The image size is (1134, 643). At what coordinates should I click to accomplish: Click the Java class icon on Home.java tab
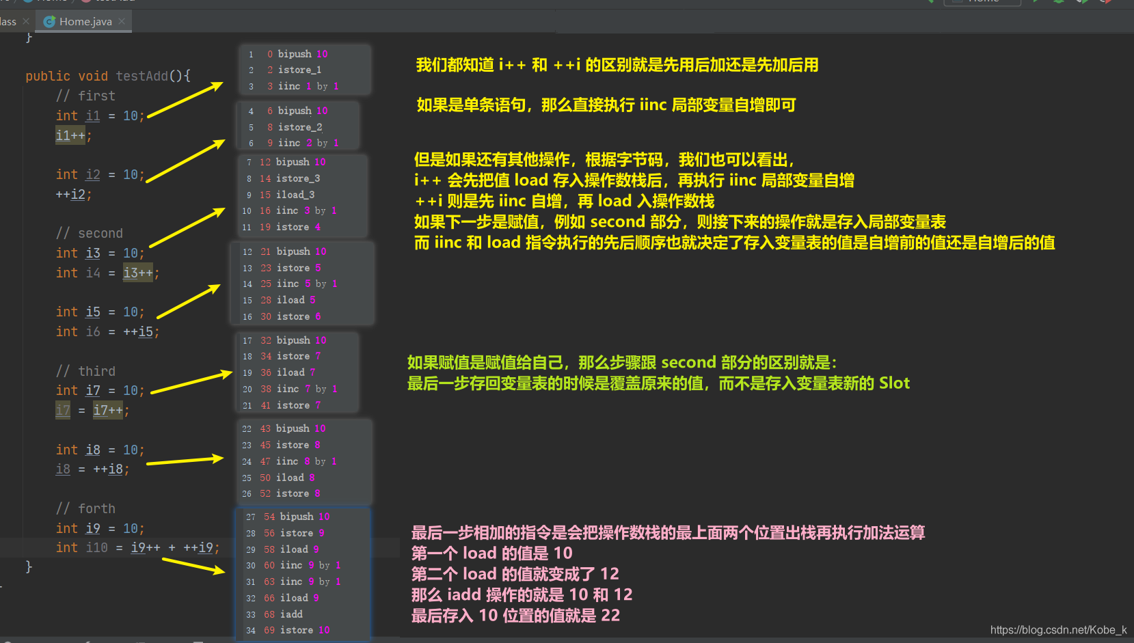pyautogui.click(x=49, y=22)
